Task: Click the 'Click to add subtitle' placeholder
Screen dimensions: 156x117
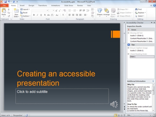Action: (x=62, y=96)
